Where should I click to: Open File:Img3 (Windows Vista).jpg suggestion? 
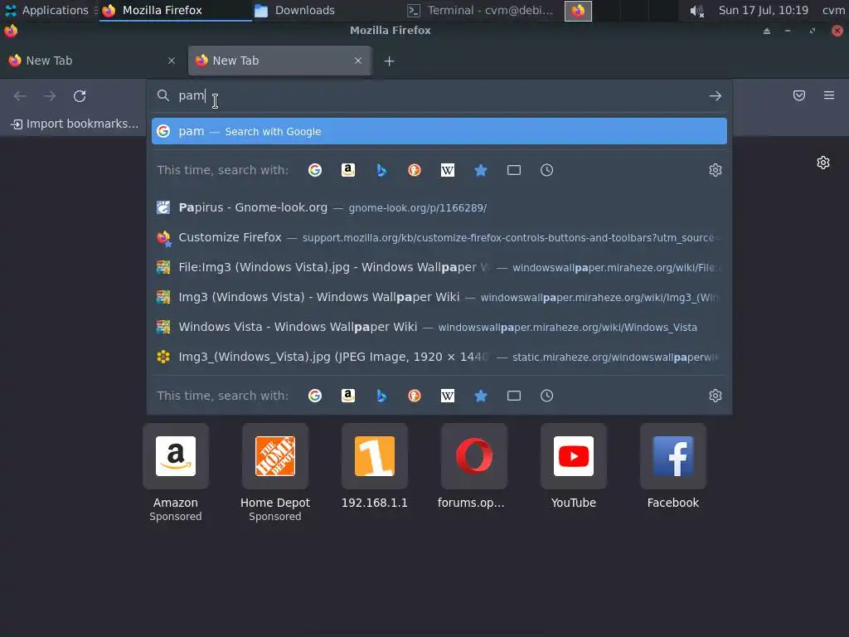point(439,267)
